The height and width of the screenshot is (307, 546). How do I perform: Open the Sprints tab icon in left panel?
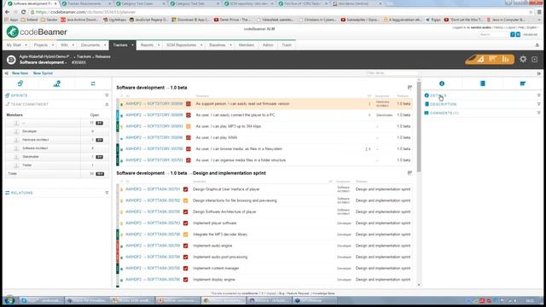point(20,84)
